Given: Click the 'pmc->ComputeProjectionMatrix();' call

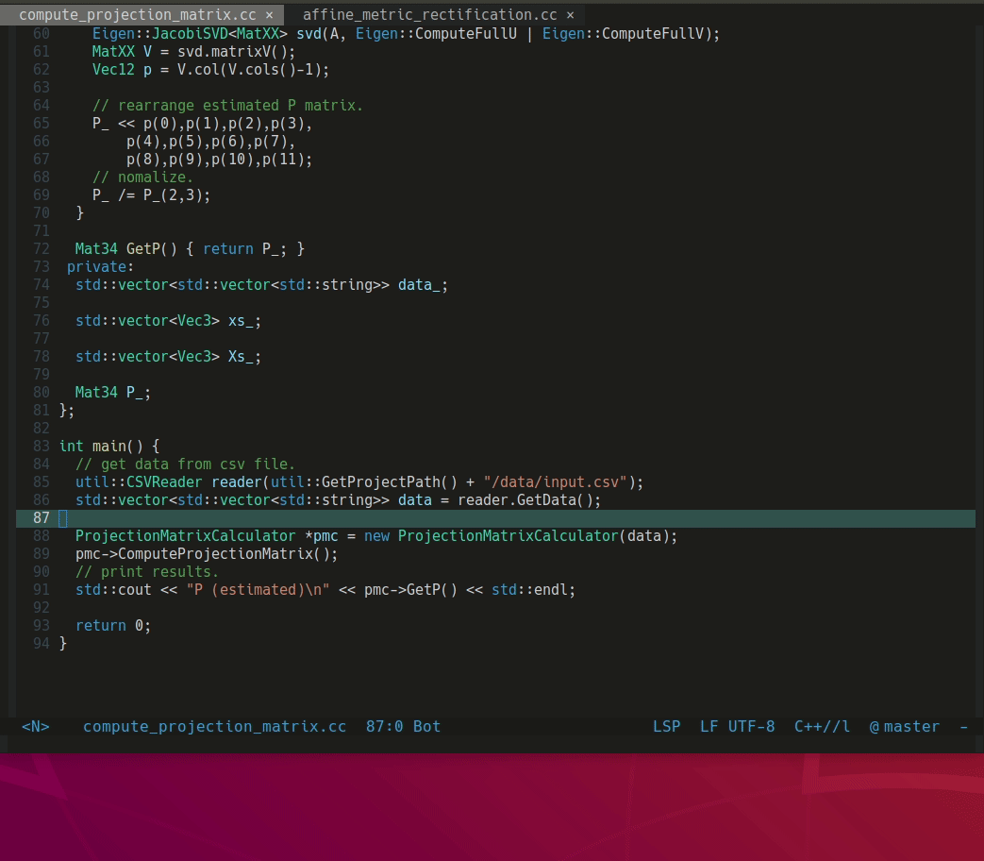Looking at the screenshot, I should point(207,554).
